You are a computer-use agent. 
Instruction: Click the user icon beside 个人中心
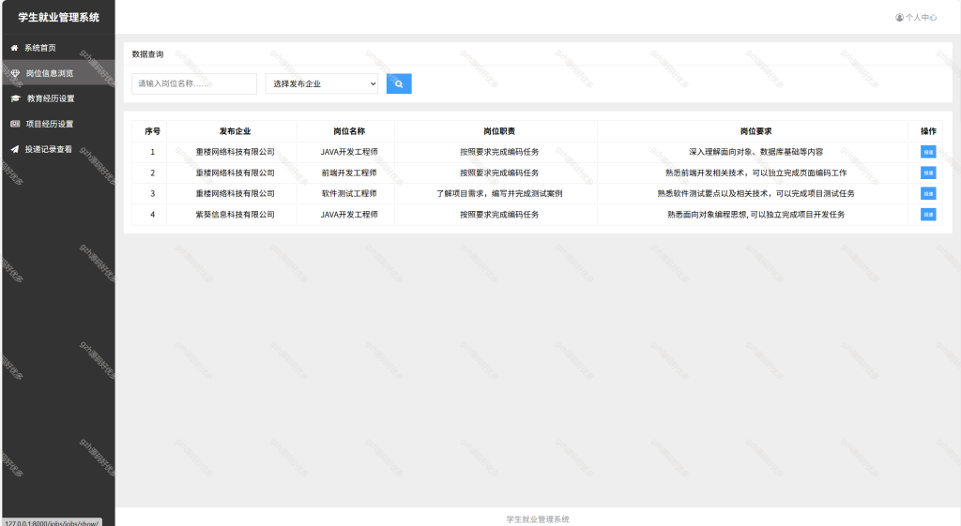[899, 17]
